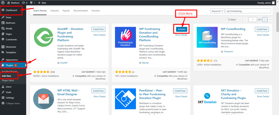Image resolution: width=279 pixels, height=115 pixels.
Task: Click the WP Crowdfunding plugin thumbnail
Action: [207, 37]
